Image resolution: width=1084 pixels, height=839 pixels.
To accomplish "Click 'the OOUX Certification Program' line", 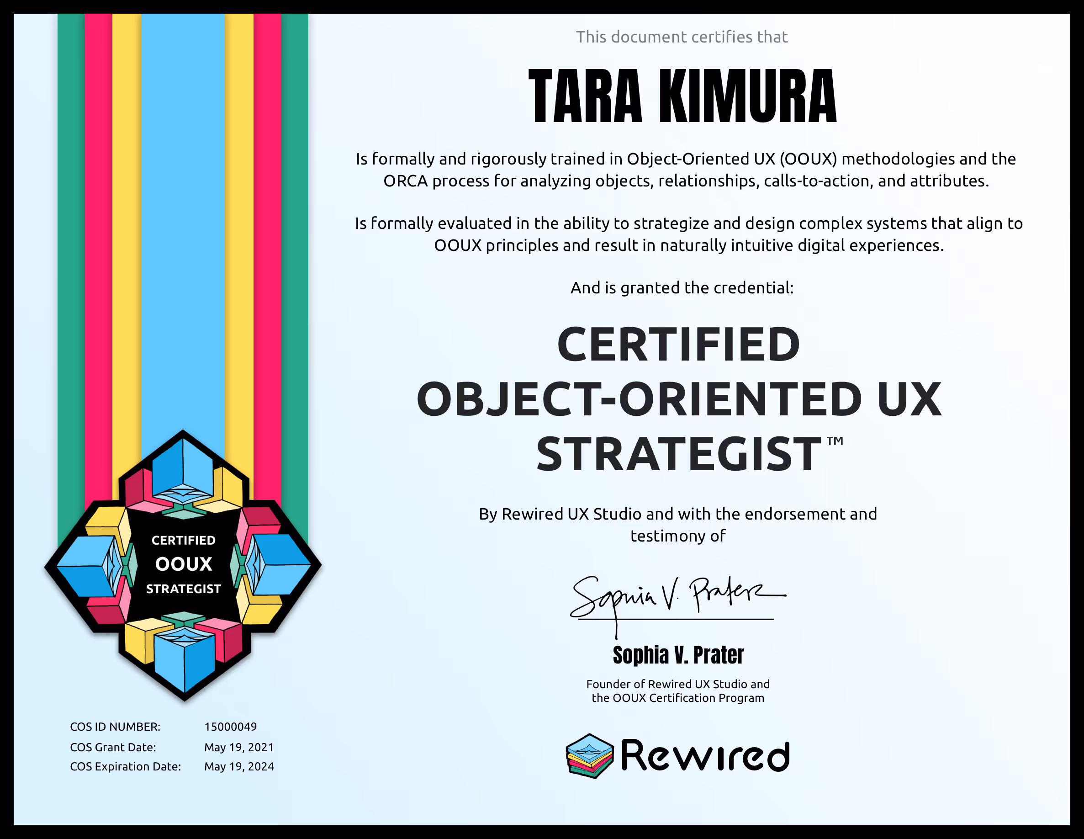I will [x=678, y=698].
